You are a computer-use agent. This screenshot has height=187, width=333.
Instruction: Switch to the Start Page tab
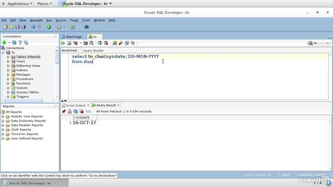(x=74, y=37)
